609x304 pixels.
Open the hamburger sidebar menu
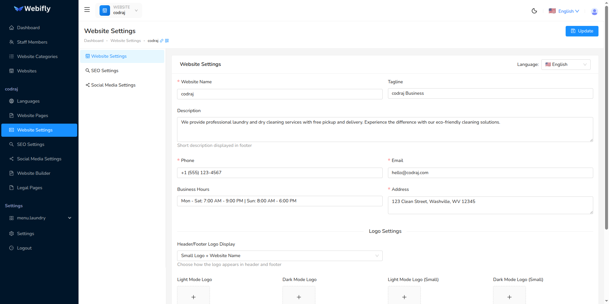(87, 10)
